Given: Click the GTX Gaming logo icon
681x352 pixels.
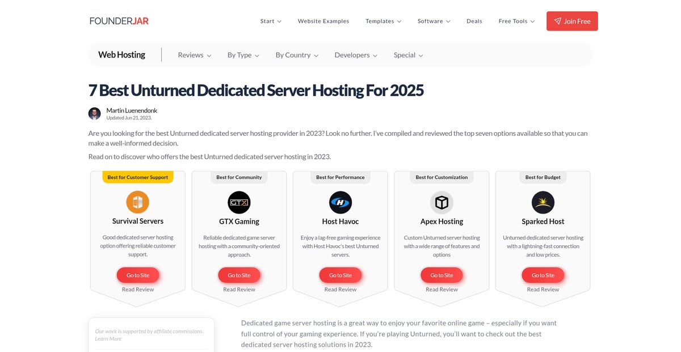Looking at the screenshot, I should (239, 202).
